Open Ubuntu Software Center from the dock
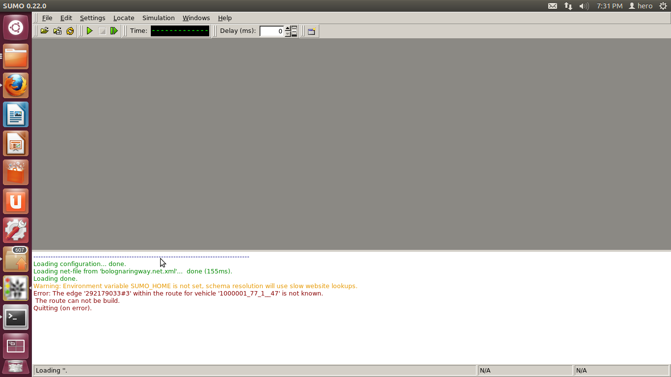Viewport: 671px width, 377px height. coord(16,173)
